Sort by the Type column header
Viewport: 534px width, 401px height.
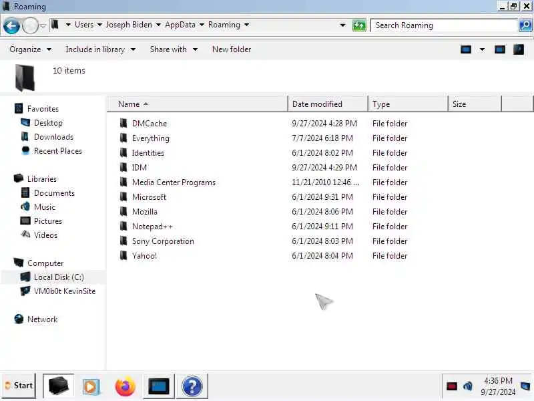pyautogui.click(x=408, y=104)
